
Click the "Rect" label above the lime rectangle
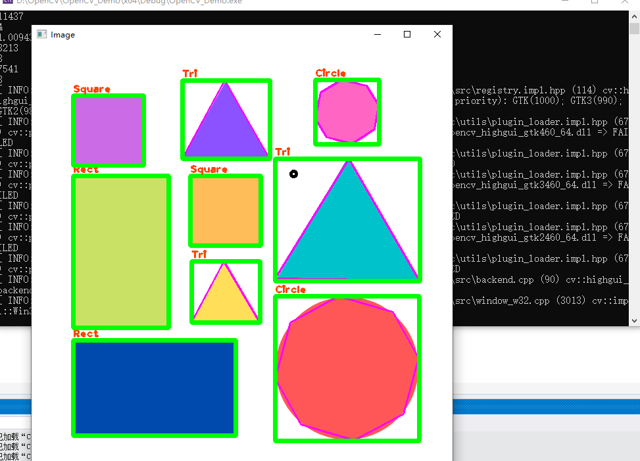coord(86,170)
